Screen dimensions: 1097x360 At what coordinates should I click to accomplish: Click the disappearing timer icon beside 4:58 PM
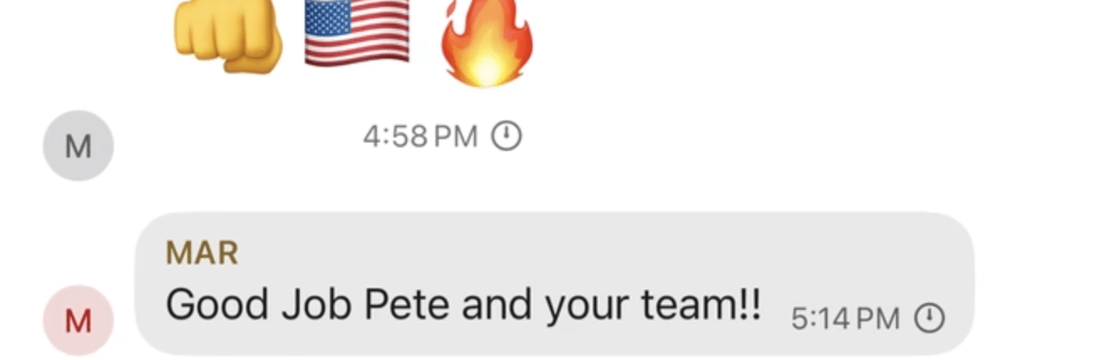(x=506, y=135)
